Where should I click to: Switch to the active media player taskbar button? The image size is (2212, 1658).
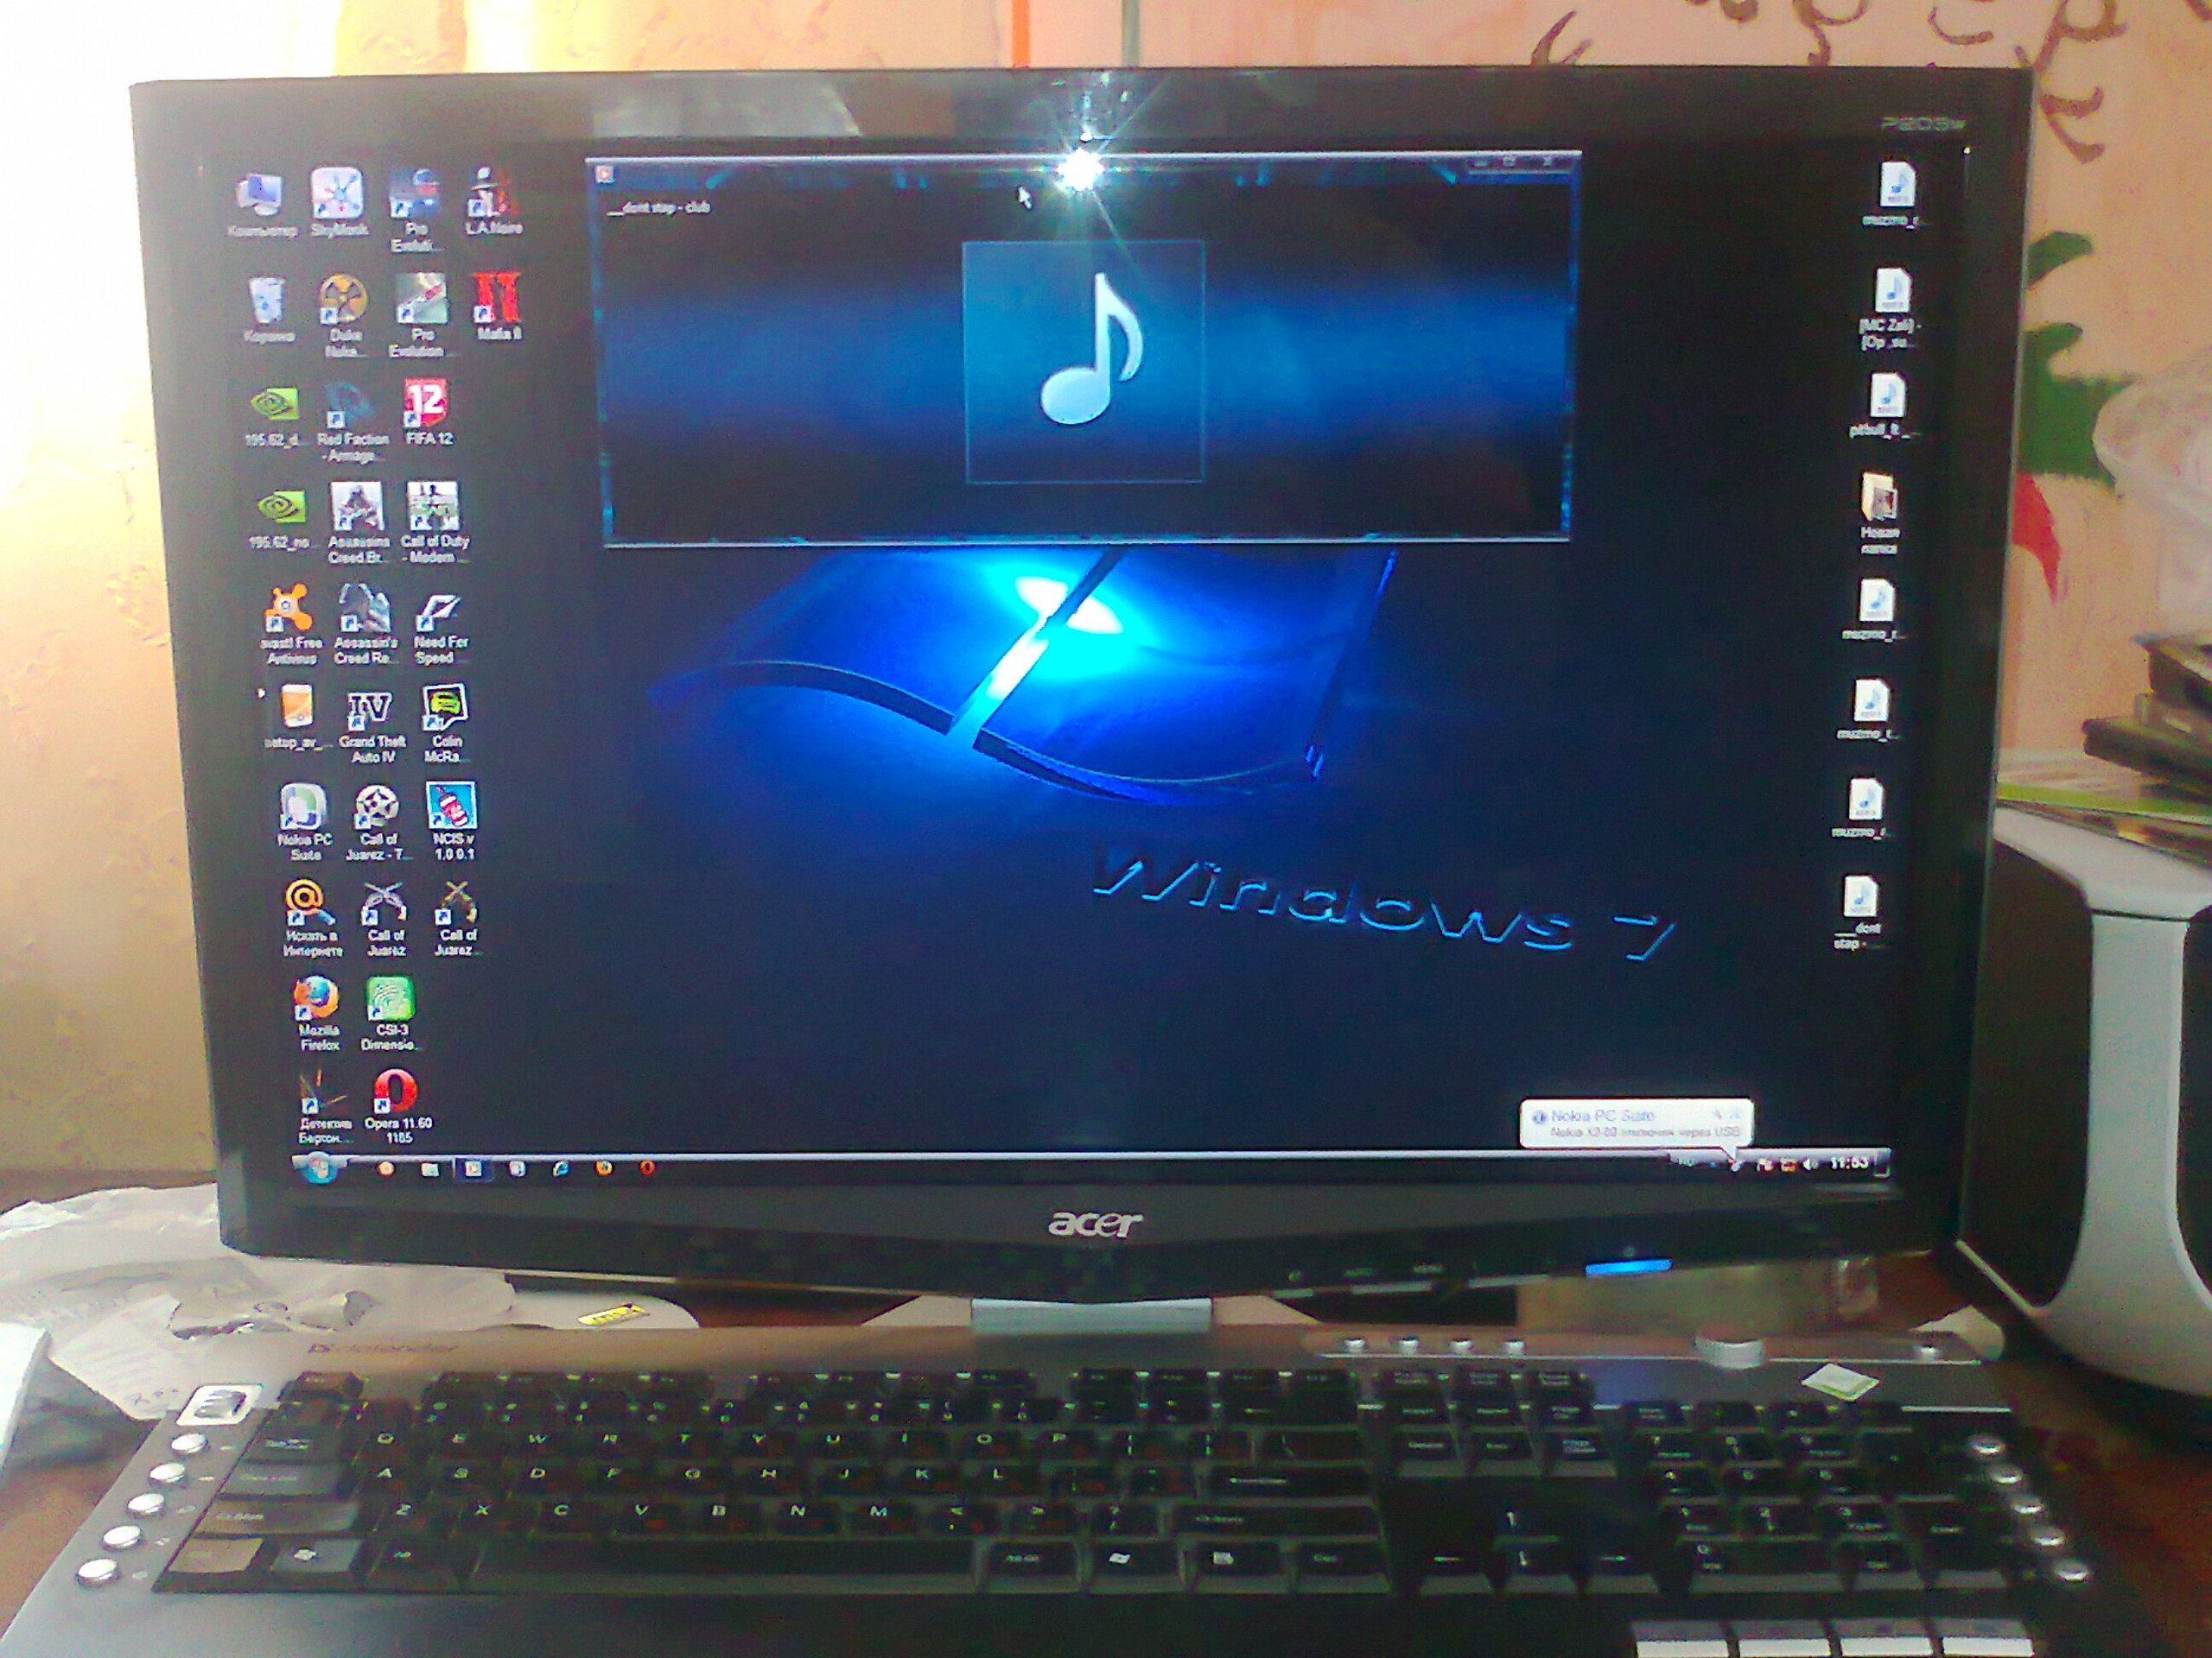point(473,1168)
